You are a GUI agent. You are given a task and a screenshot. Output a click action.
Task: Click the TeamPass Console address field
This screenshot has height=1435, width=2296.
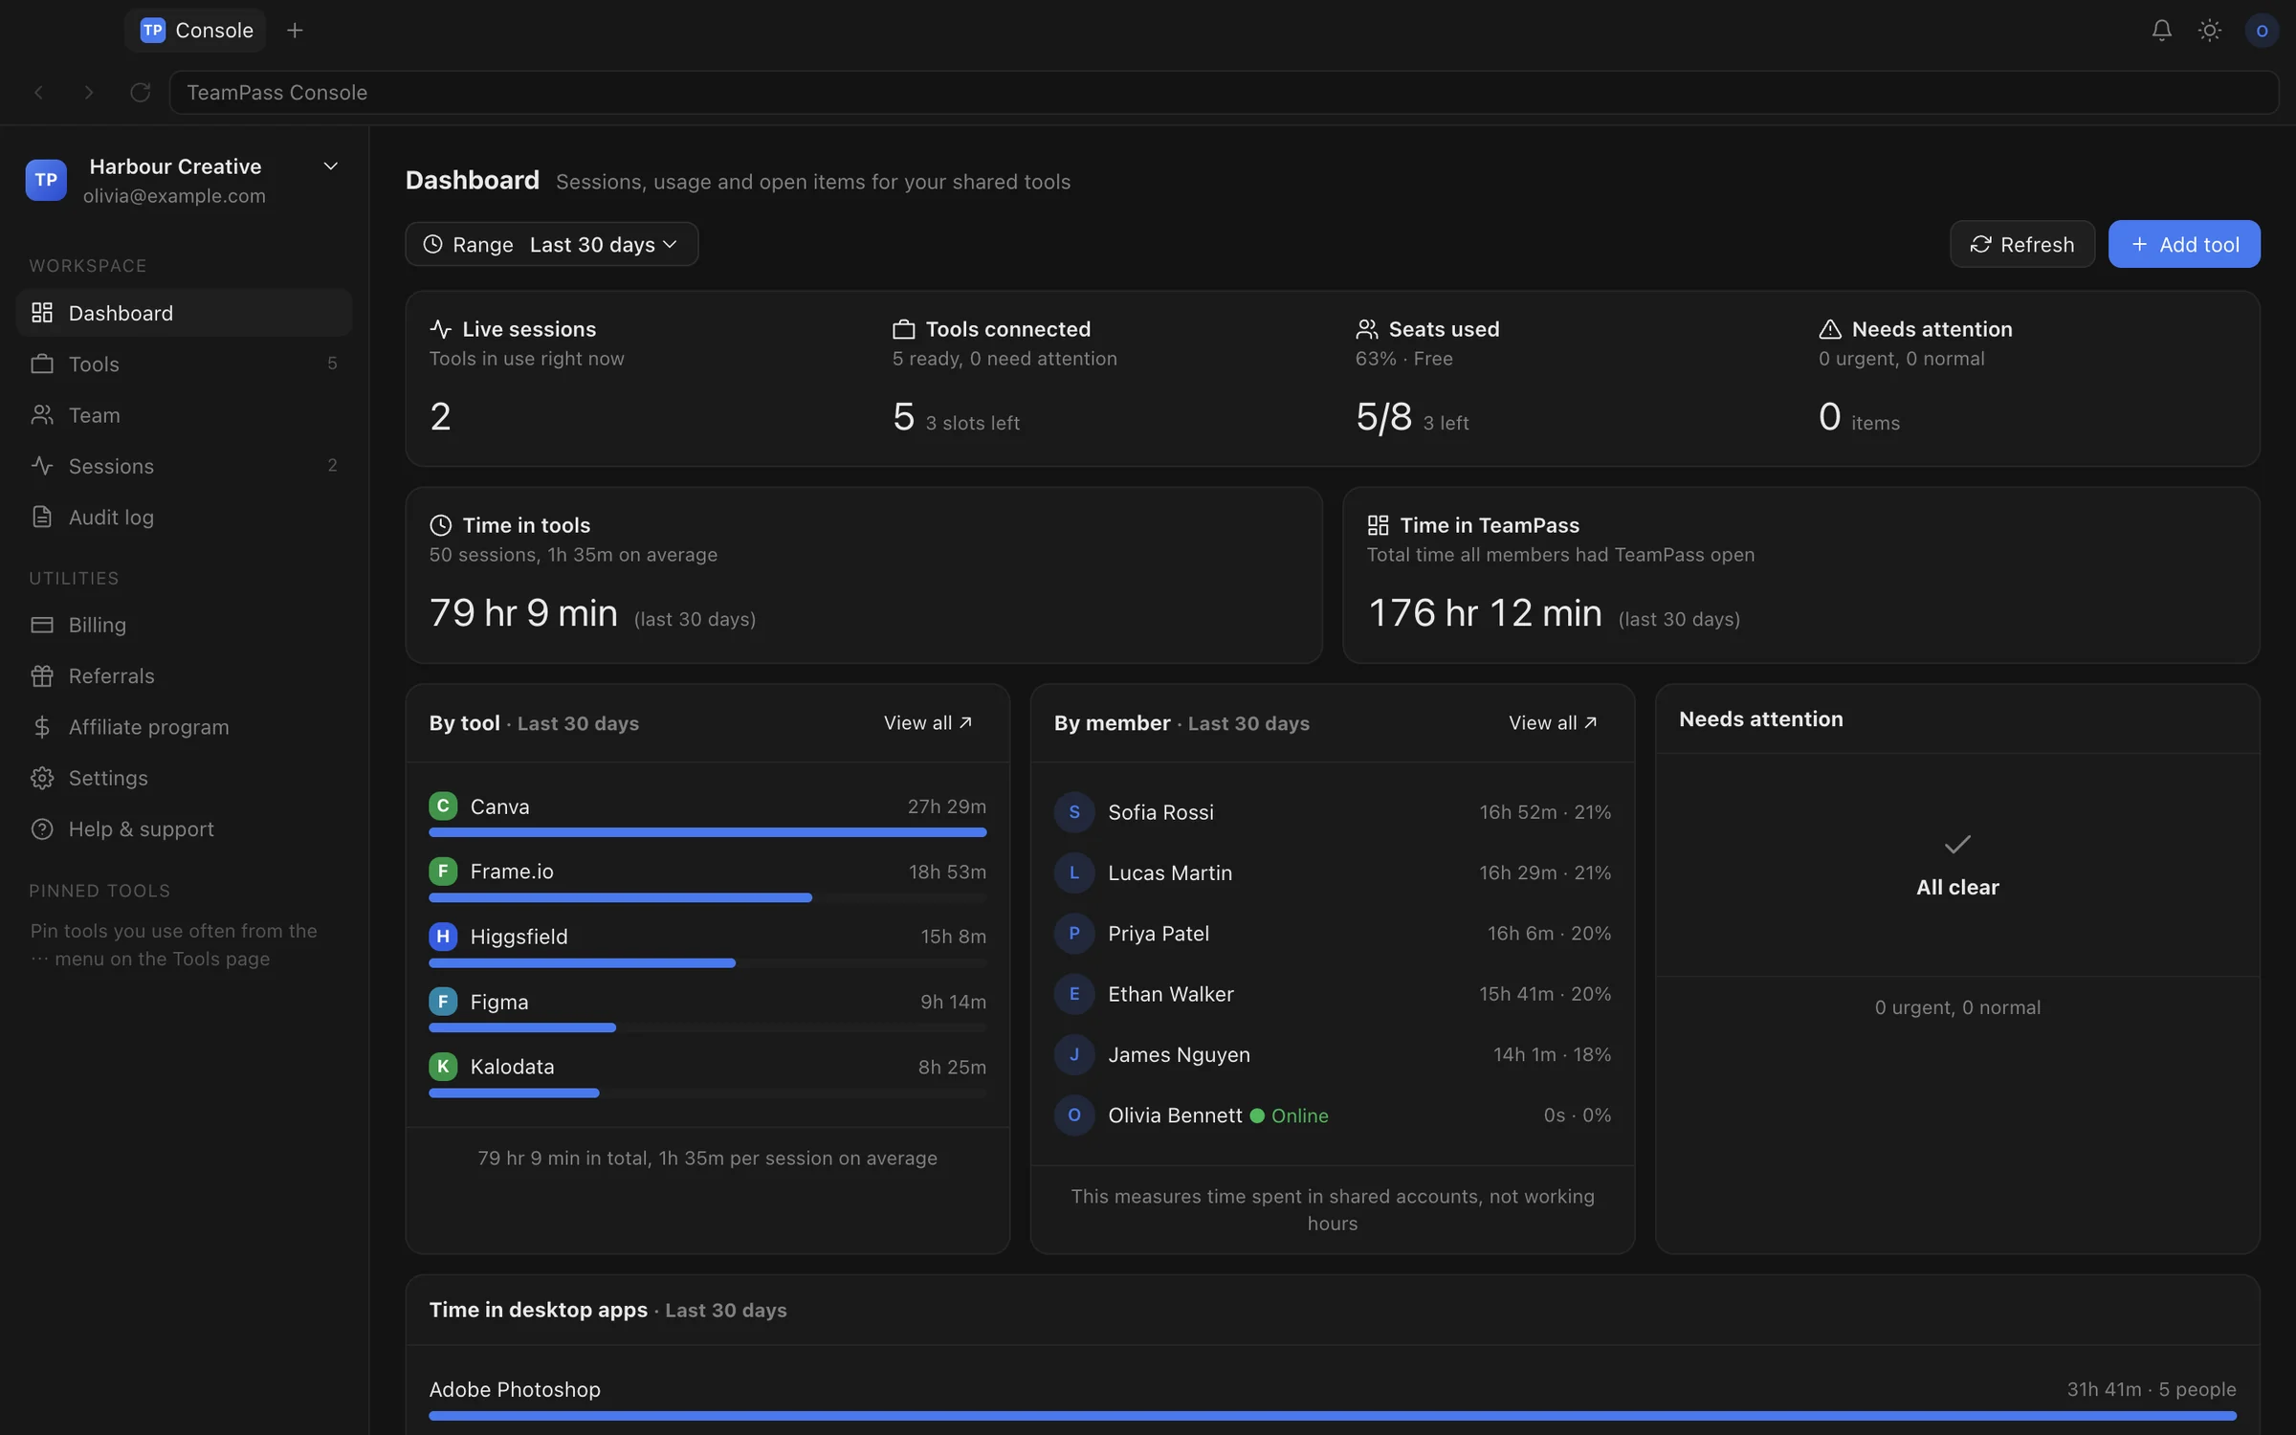[1224, 92]
